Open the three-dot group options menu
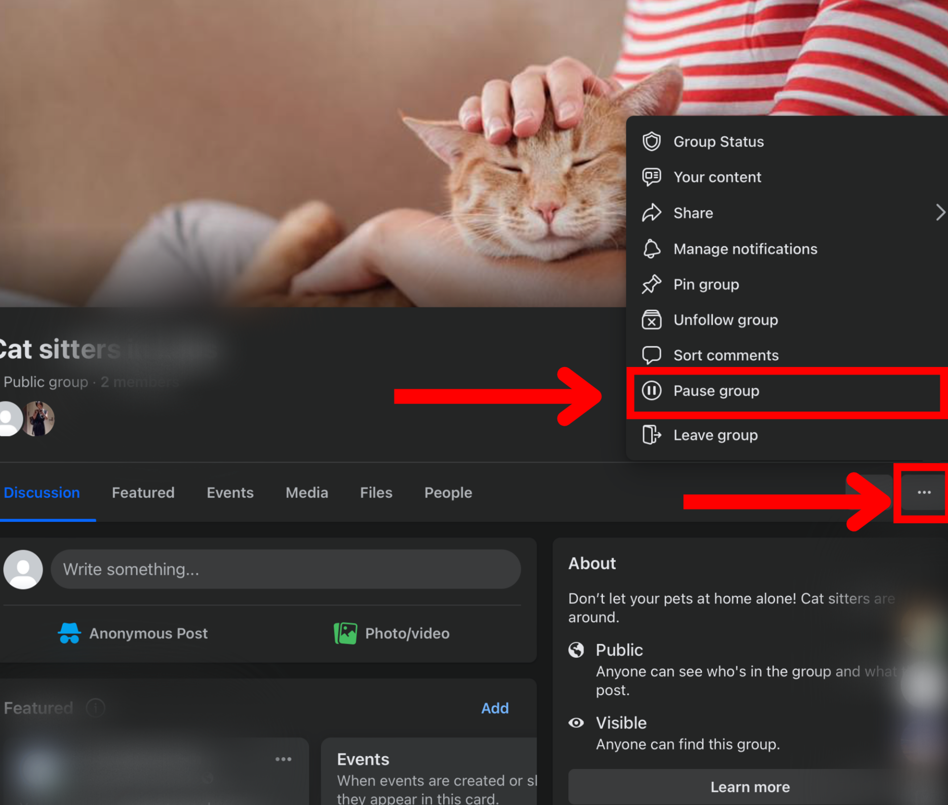The width and height of the screenshot is (948, 805). tap(924, 493)
